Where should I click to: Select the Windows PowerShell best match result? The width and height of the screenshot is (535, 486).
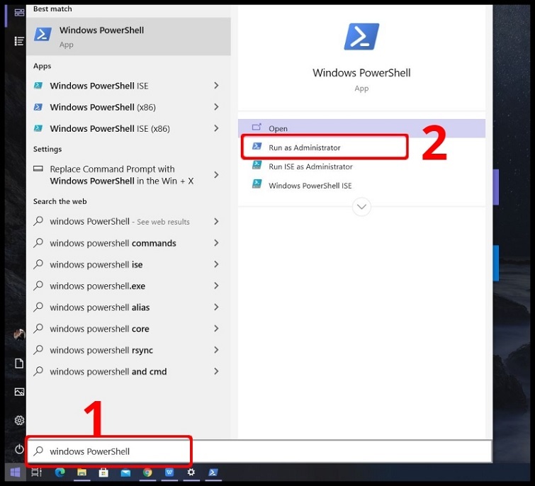(128, 36)
